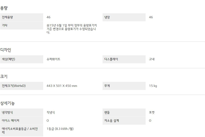Image resolution: width=205 pixels, height=137 pixels.
Task: Click the 15 kg weight value
Action: (153, 86)
